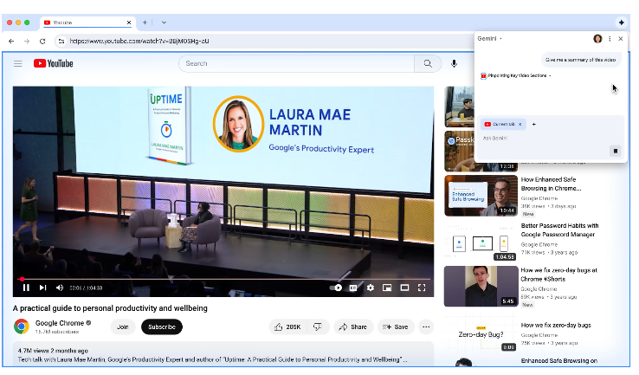
Task: Open the YouTube hamburger guide menu
Action: (x=18, y=63)
